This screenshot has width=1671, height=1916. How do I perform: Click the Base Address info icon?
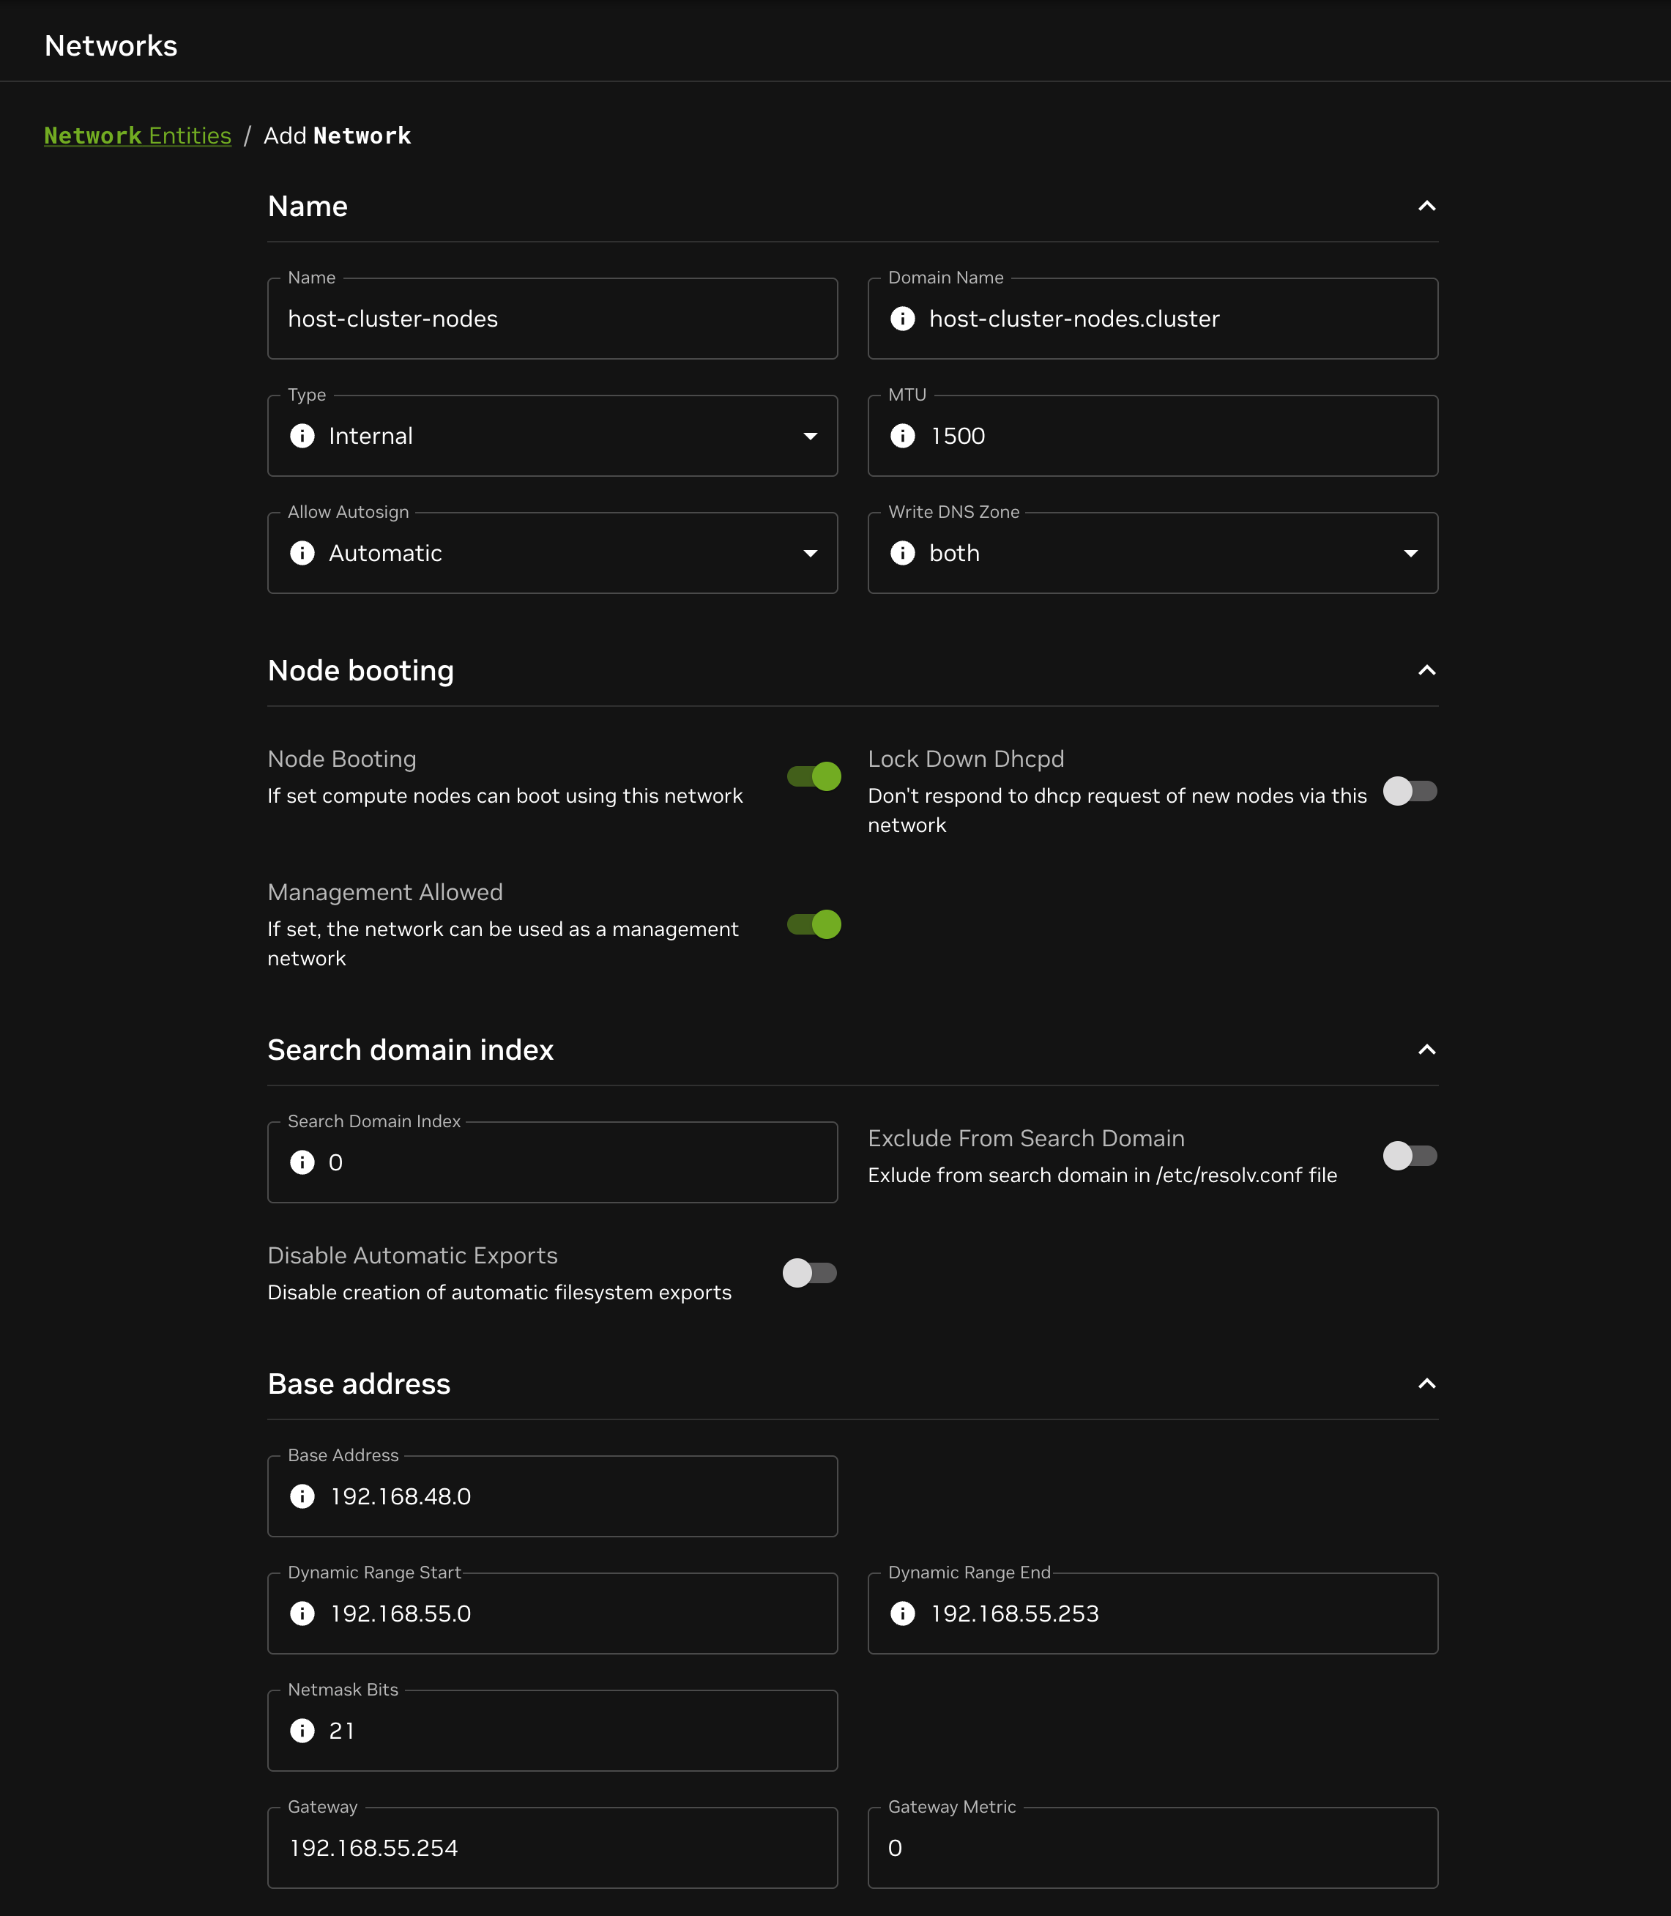302,1496
